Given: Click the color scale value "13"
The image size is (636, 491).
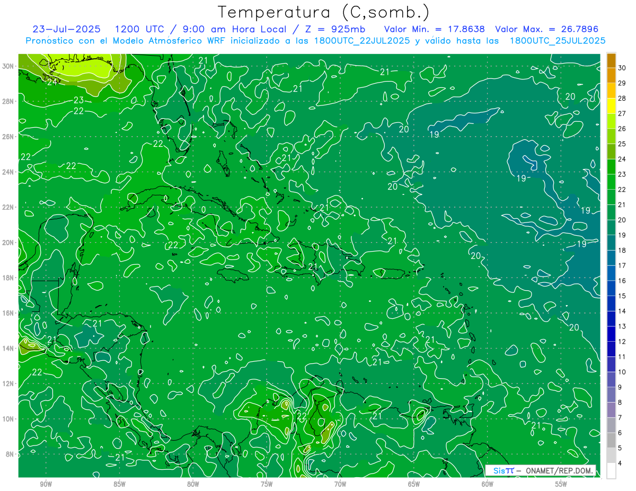Looking at the screenshot, I should [x=622, y=326].
